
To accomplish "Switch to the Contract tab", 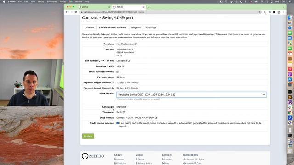I will pyautogui.click(x=89, y=27).
